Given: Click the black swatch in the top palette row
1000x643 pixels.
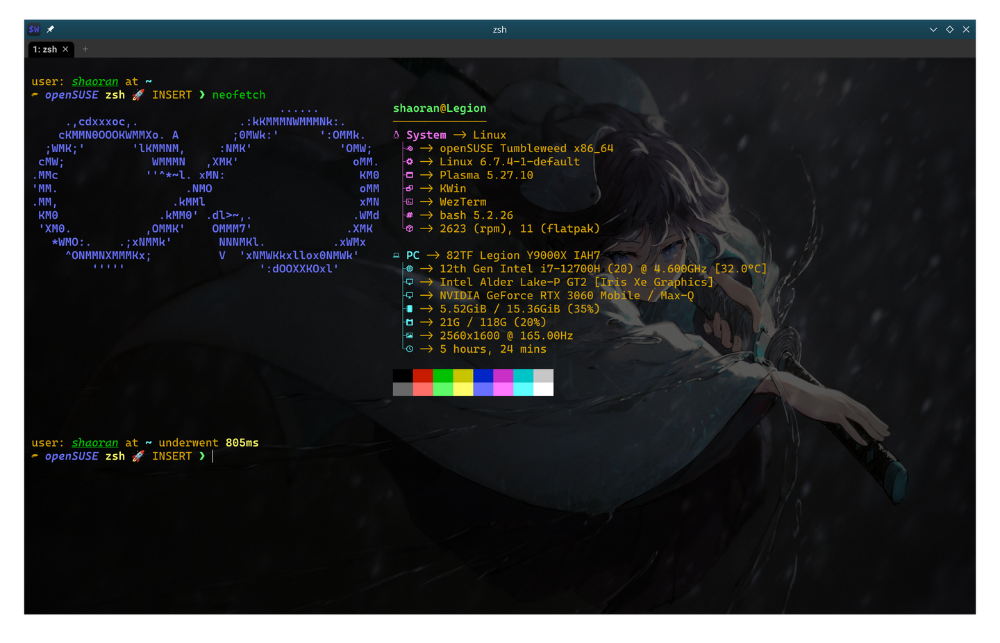Looking at the screenshot, I should pyautogui.click(x=403, y=376).
